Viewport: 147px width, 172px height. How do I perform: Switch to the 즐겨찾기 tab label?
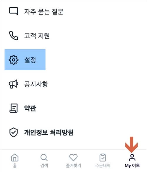pyautogui.click(x=73, y=166)
